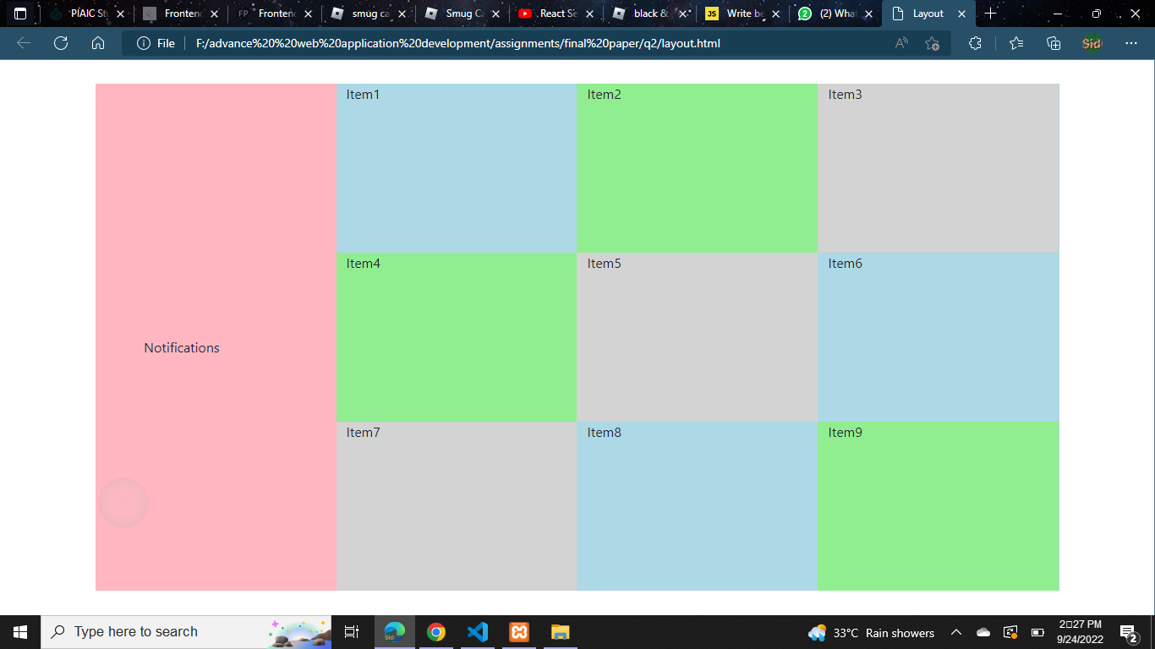This screenshot has height=649, width=1155.
Task: Open XAMPP from the taskbar
Action: tap(519, 632)
